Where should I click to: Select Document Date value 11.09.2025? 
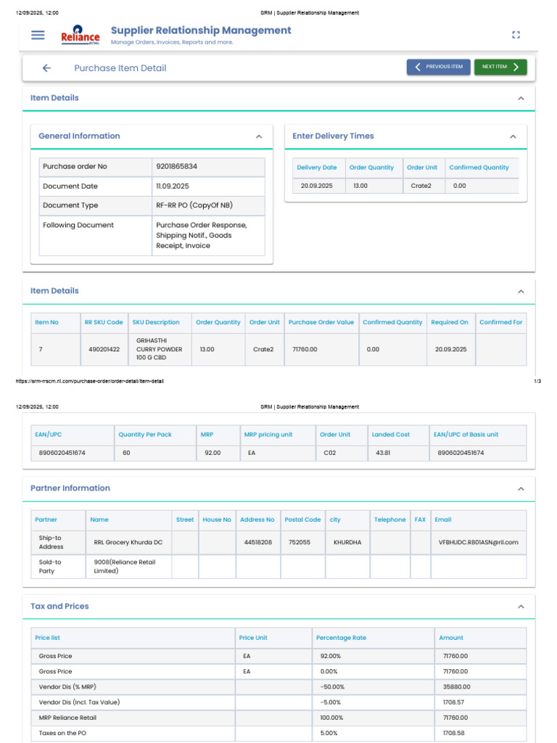click(x=173, y=186)
